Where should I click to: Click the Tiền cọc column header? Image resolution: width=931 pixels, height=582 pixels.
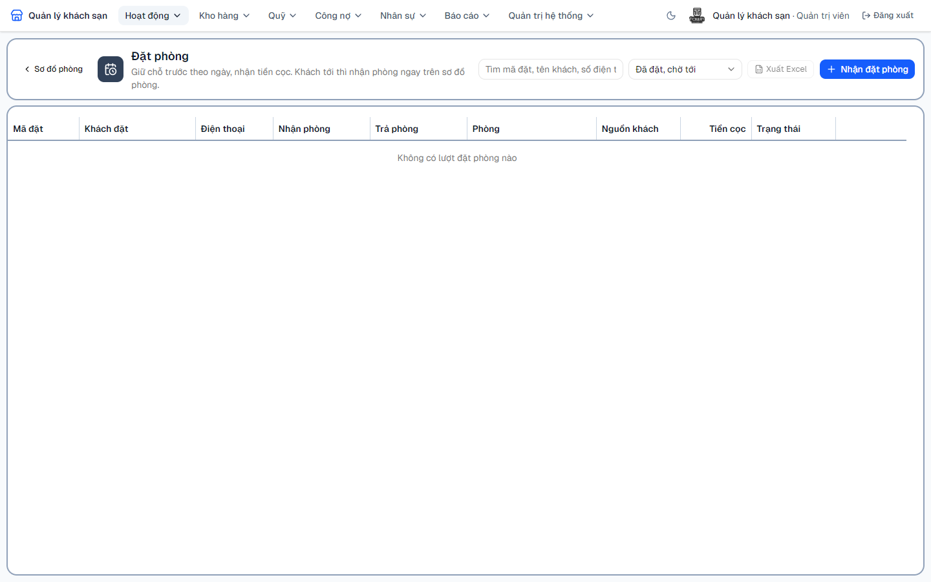point(716,129)
